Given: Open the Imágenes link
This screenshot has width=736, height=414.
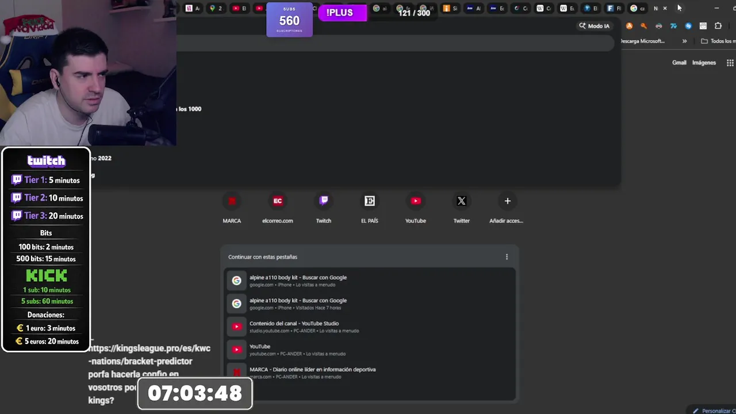Looking at the screenshot, I should pos(704,63).
